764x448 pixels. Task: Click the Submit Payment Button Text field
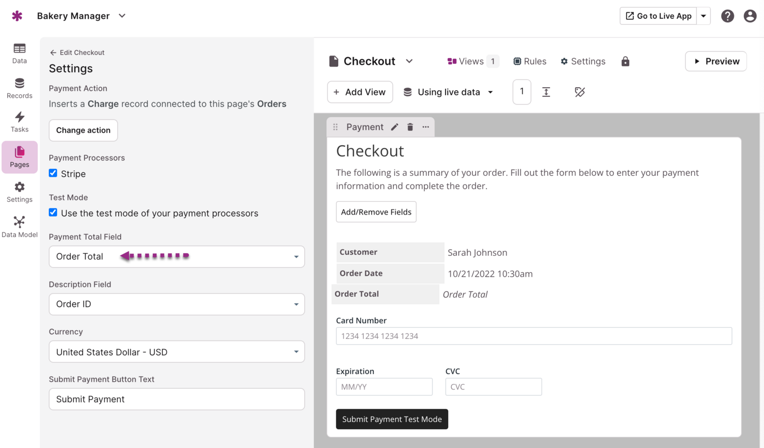pyautogui.click(x=177, y=399)
